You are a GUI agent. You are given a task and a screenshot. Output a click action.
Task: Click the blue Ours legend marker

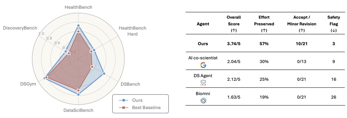pyautogui.click(x=124, y=100)
